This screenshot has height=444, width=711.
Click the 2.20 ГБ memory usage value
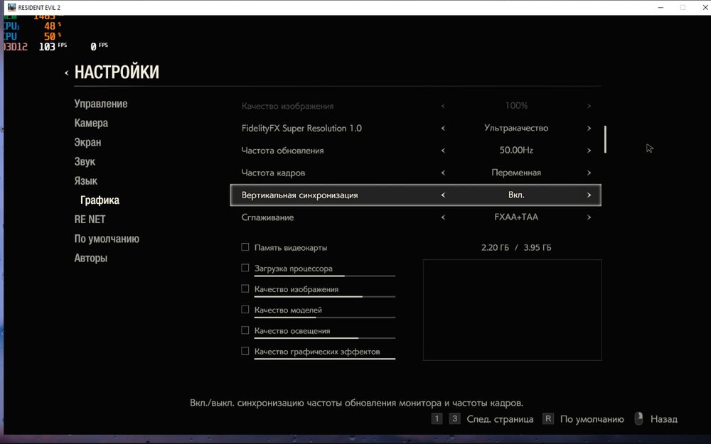(495, 248)
